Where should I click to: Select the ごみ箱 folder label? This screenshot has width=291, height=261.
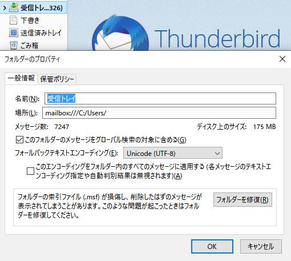click(x=30, y=45)
